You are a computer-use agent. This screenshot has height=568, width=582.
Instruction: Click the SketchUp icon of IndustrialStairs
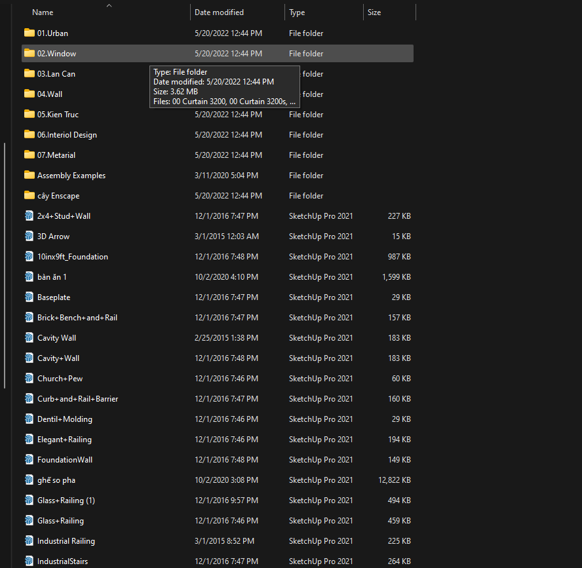tap(29, 561)
